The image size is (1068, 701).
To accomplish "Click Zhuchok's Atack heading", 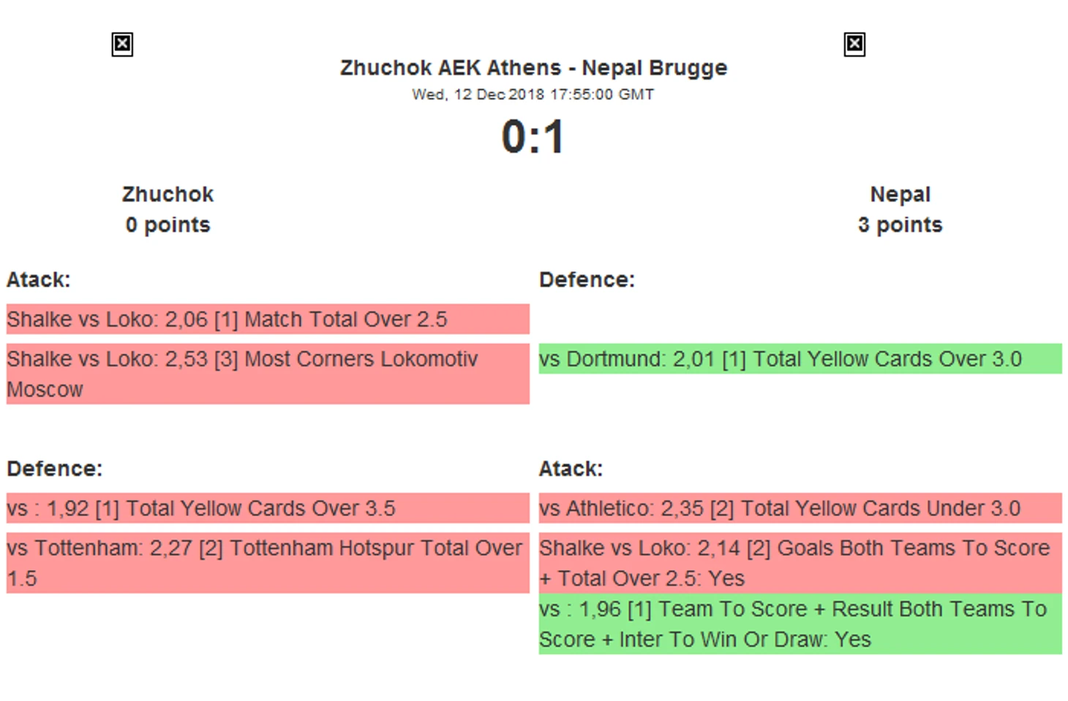I will coord(39,280).
